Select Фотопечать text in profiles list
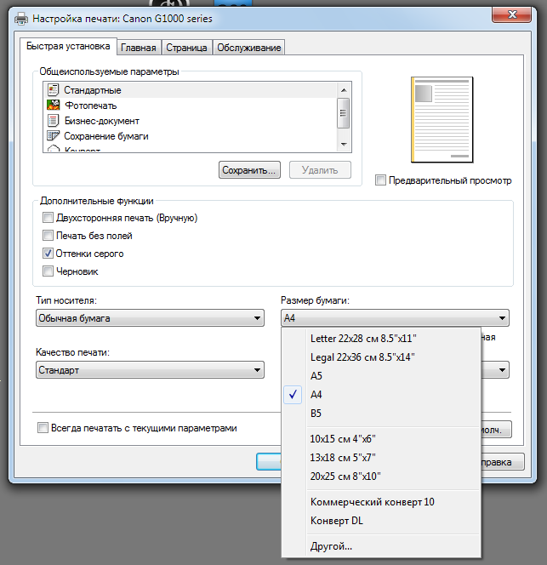Image resolution: width=547 pixels, height=565 pixels. [x=91, y=106]
